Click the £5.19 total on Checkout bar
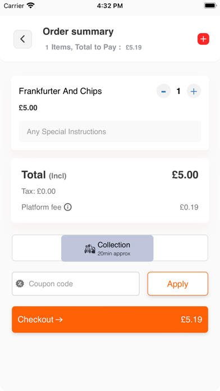Viewport: 220px width, 391px height. pos(191,320)
